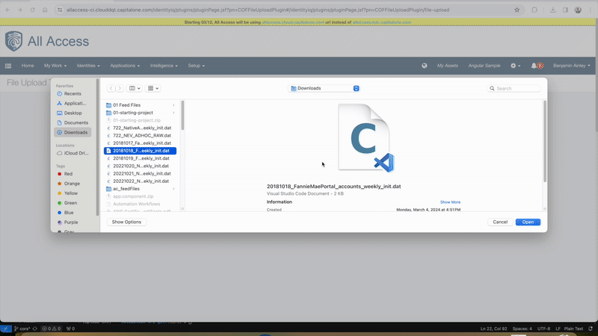Select Desktop in Favorites sidebar
The width and height of the screenshot is (598, 336).
click(73, 113)
